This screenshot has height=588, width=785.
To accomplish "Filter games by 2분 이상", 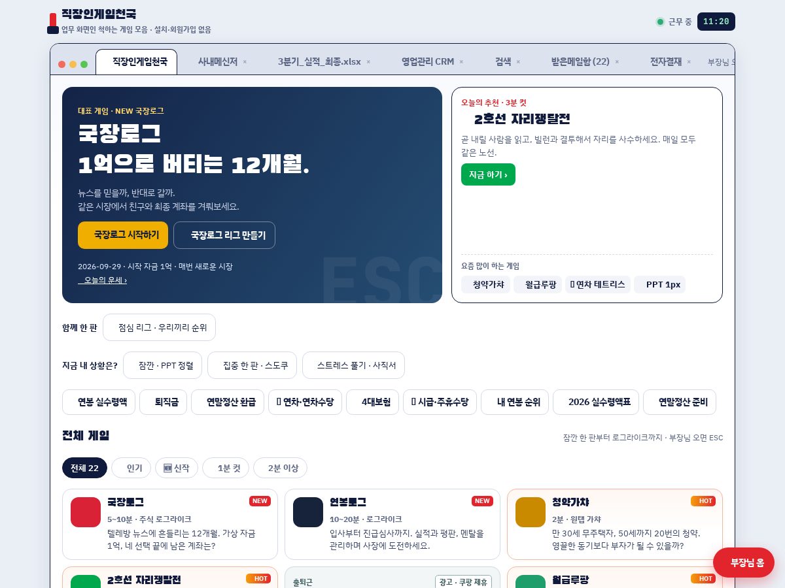I will pos(280,468).
